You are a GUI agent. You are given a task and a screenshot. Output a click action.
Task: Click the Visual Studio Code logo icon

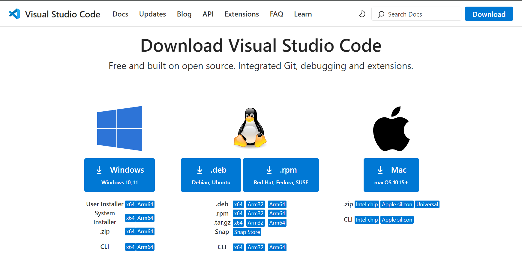pos(14,14)
